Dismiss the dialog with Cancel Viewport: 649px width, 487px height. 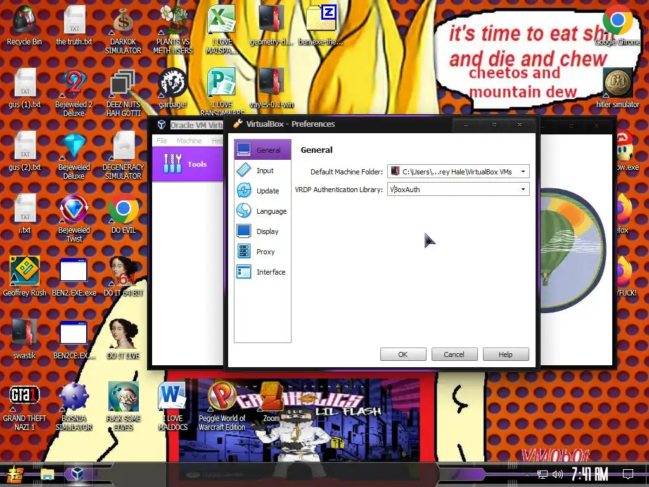(x=454, y=354)
